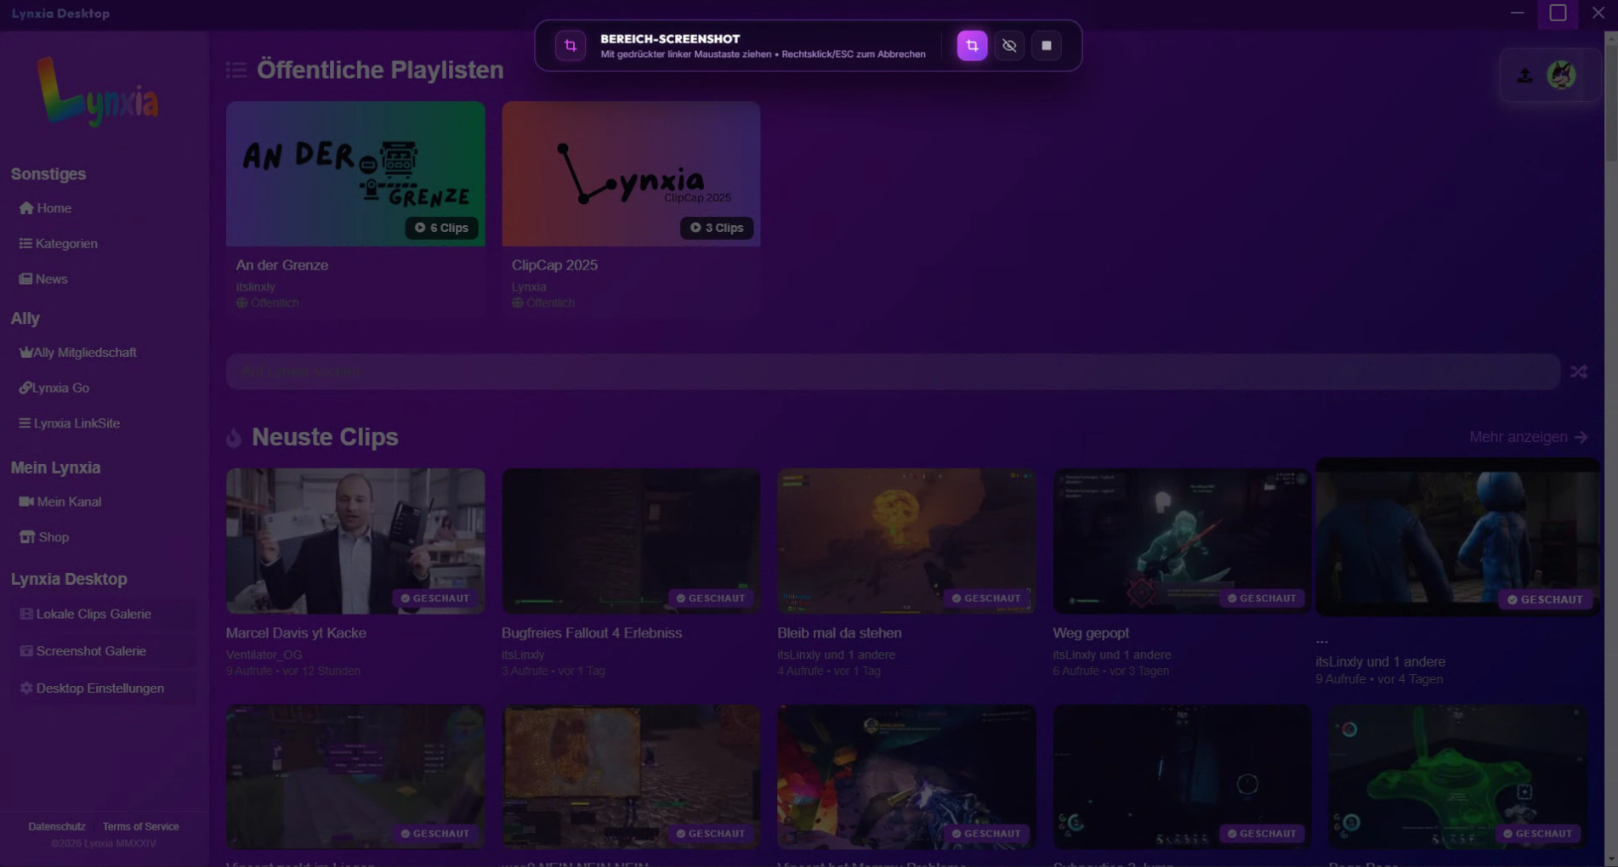Click the Terms of Service footer link
The width and height of the screenshot is (1618, 867).
click(x=141, y=827)
